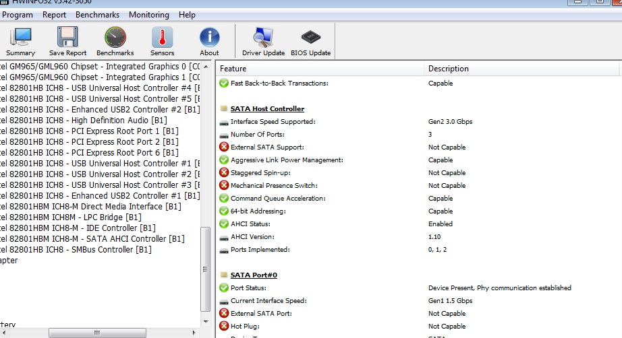
Task: Click the Description column header
Action: click(521, 69)
